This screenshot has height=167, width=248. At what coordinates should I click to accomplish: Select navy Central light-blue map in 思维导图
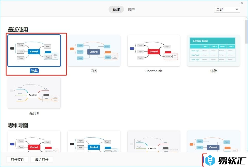[213, 141]
